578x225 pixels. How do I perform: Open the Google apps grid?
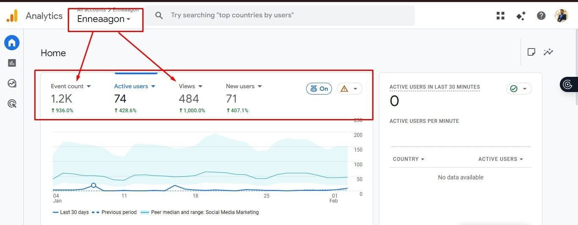501,16
